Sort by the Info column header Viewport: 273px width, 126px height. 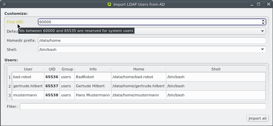tap(93, 69)
